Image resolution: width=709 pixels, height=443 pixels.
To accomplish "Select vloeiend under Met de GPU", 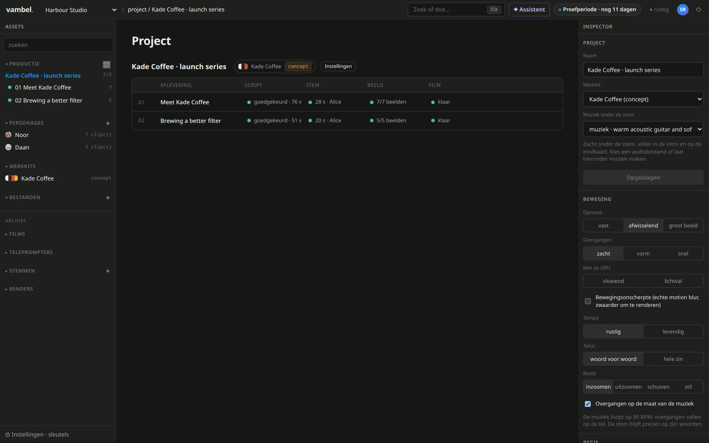I will point(613,281).
